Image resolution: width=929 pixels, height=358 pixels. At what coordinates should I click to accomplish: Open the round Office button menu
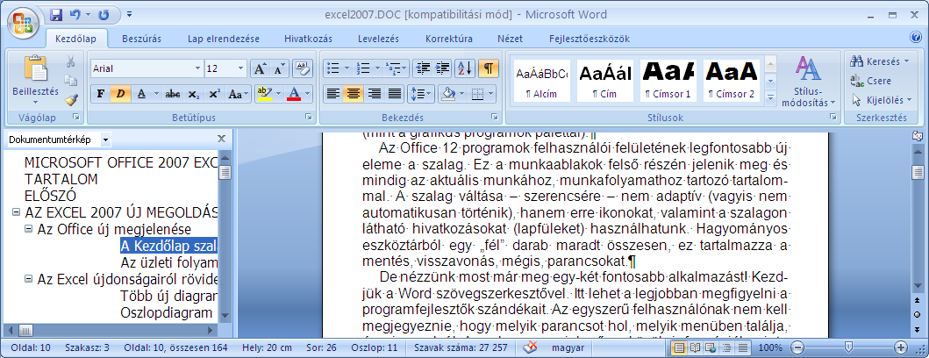pos(23,23)
